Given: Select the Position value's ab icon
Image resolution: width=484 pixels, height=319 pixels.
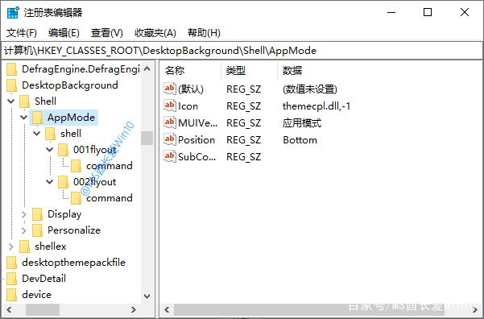Looking at the screenshot, I should click(x=169, y=139).
